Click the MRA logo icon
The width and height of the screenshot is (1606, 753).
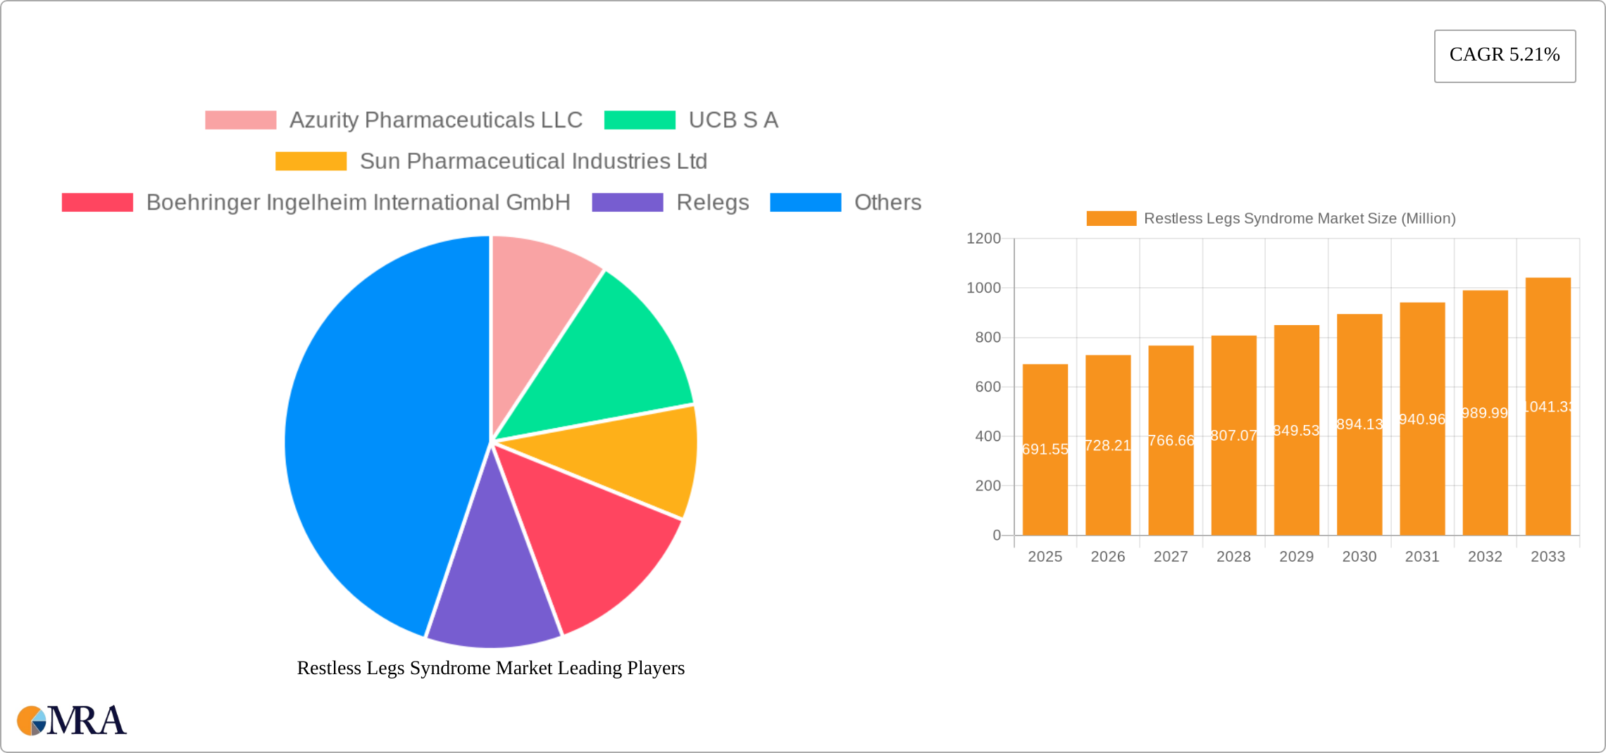click(32, 721)
